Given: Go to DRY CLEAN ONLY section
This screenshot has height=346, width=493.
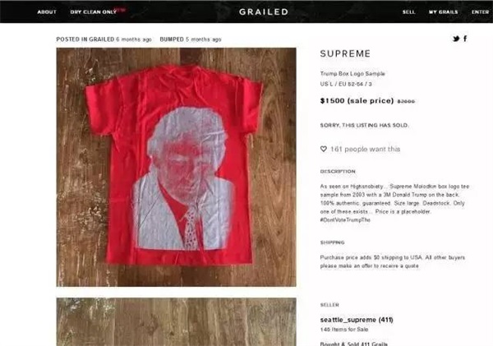Looking at the screenshot, I should pos(94,12).
